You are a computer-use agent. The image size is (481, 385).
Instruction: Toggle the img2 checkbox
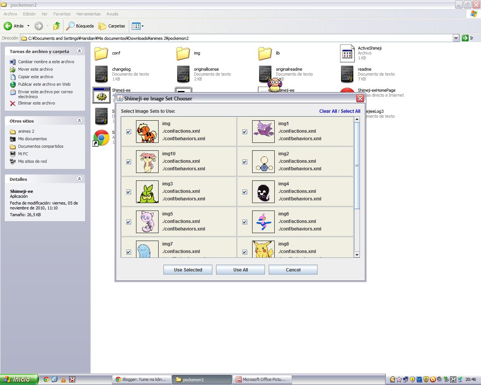(245, 162)
